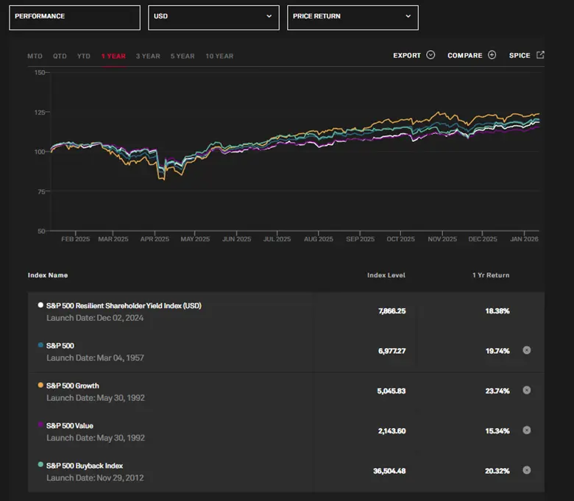Click the Export download icon
Image resolution: width=574 pixels, height=501 pixels.
pos(431,55)
